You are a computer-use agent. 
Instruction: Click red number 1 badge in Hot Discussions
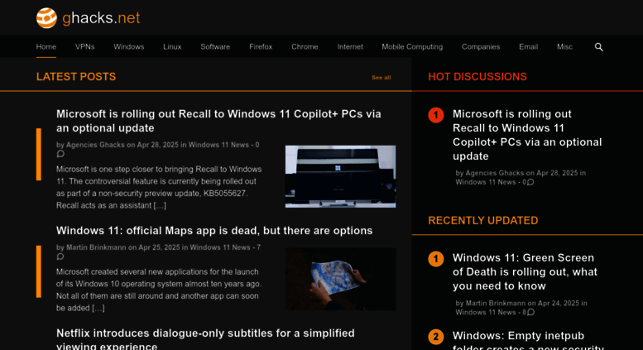point(436,115)
